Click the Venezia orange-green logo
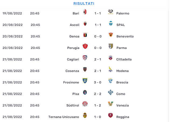This screenshot has height=122, width=172. pos(111,104)
